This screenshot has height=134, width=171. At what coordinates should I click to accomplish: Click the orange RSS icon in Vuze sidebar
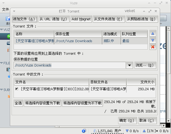coord(9,97)
